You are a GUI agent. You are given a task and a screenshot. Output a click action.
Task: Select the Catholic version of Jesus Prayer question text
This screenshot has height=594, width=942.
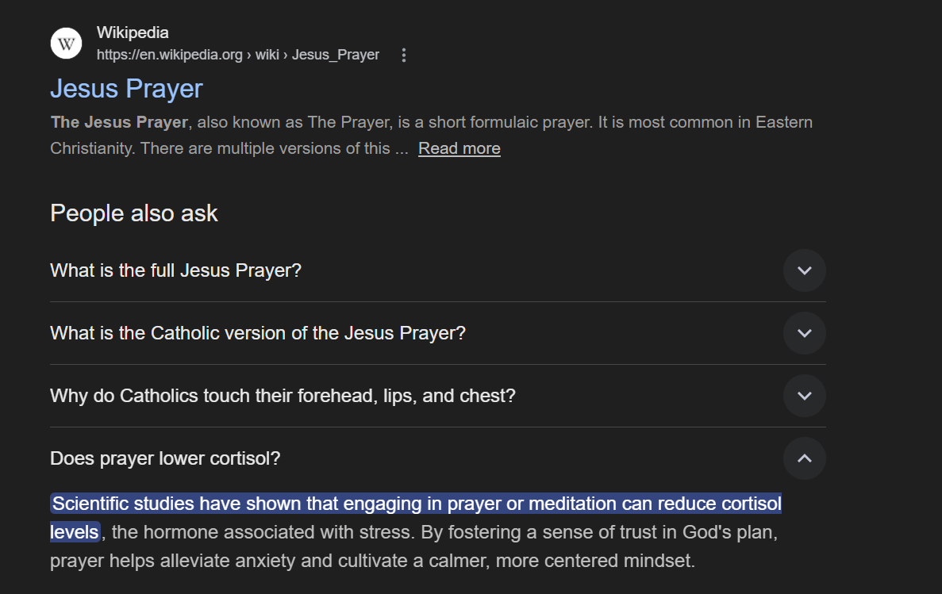257,333
